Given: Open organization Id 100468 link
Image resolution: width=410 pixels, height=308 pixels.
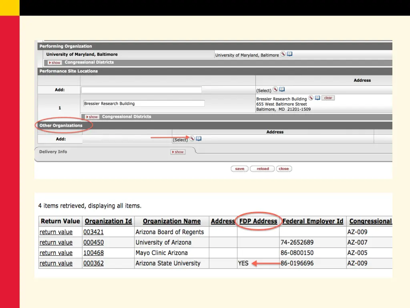Looking at the screenshot, I should click(x=93, y=253).
